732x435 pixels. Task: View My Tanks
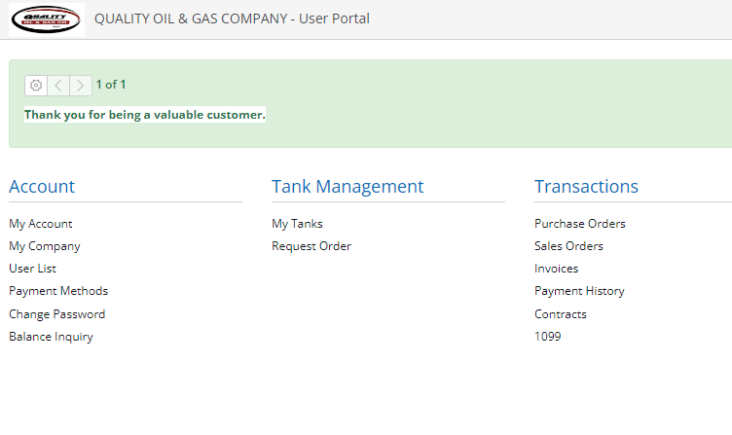(297, 224)
